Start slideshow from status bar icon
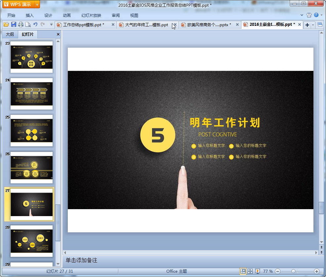Image resolution: width=326 pixels, height=277 pixels. pyautogui.click(x=258, y=271)
